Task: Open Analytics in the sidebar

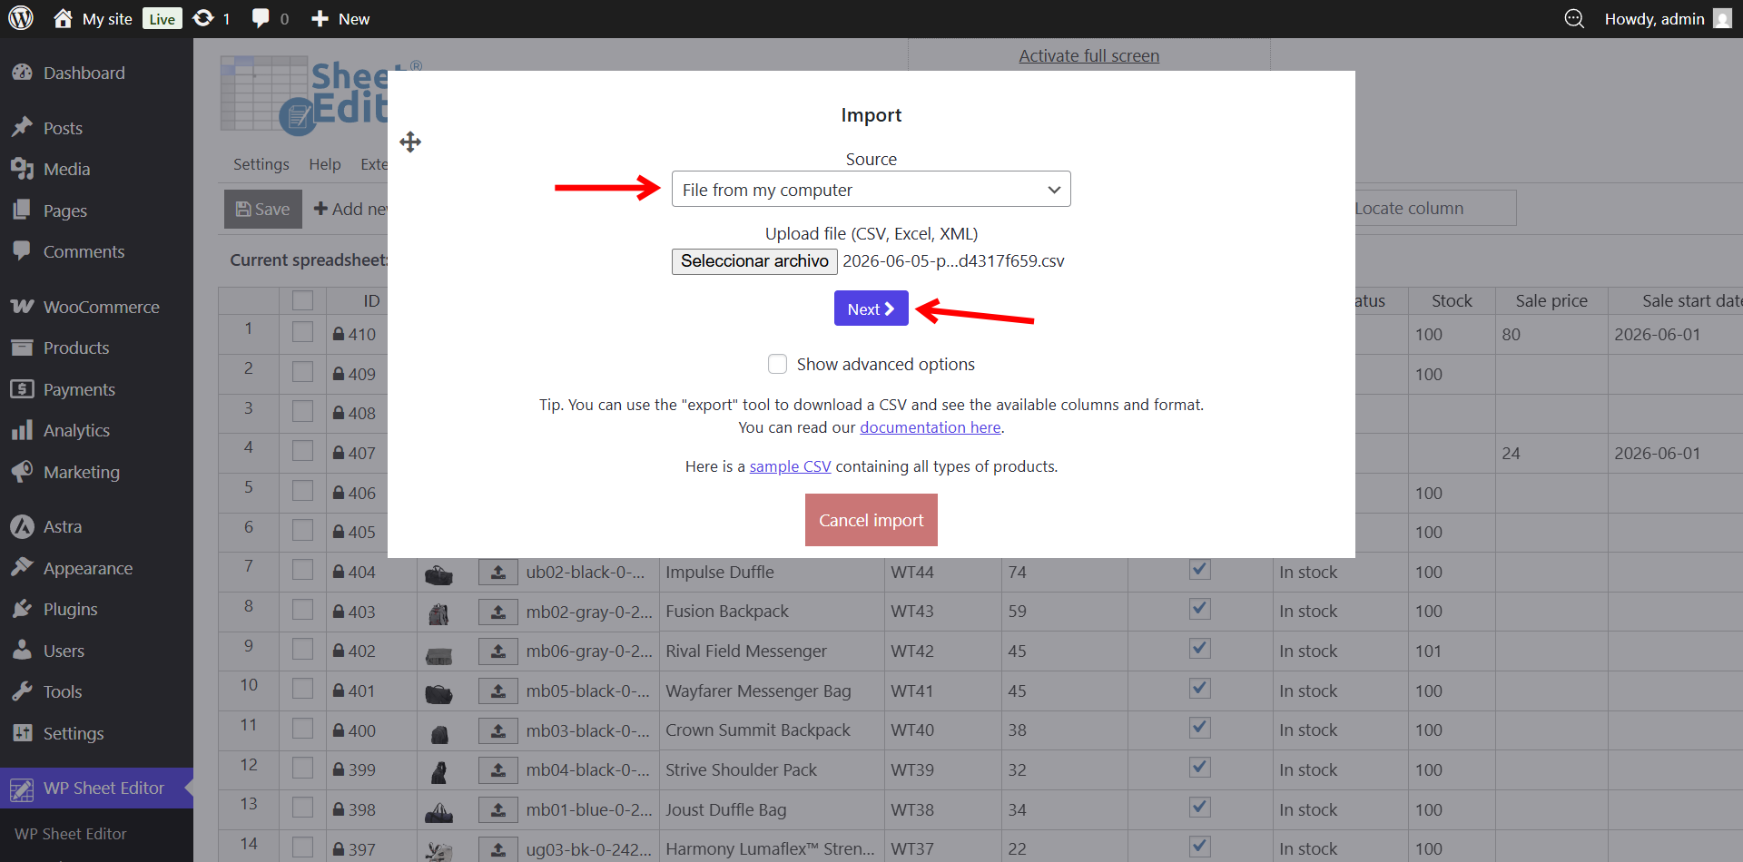Action: [x=76, y=430]
